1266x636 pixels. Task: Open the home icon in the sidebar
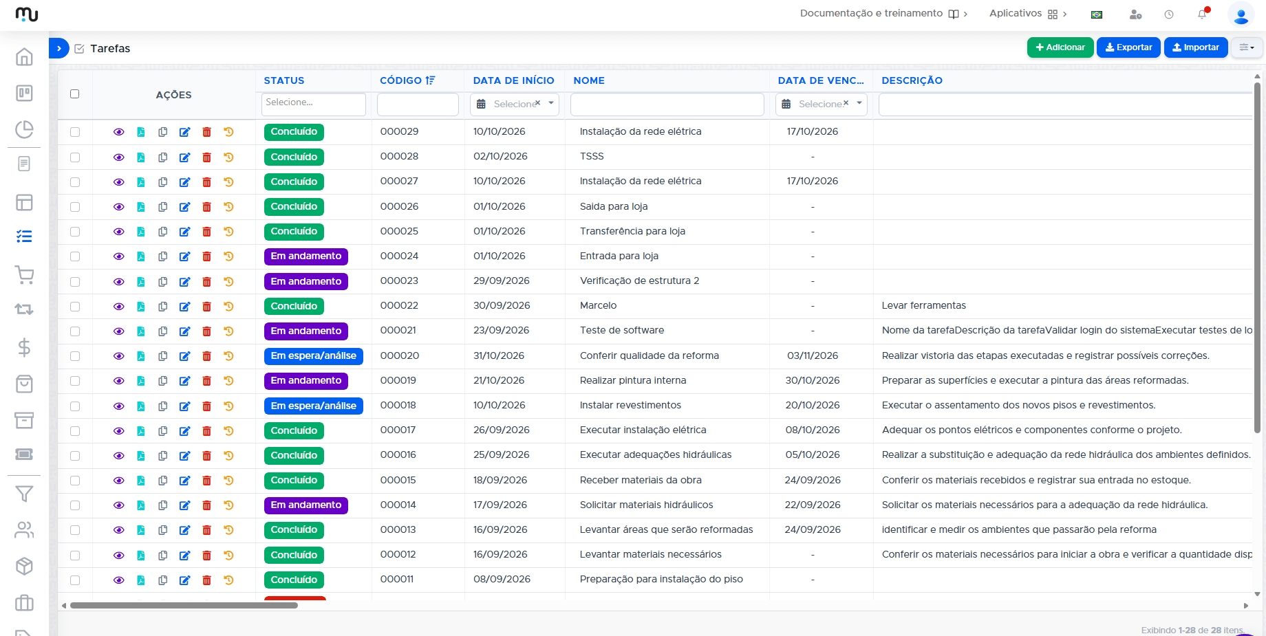(x=24, y=56)
